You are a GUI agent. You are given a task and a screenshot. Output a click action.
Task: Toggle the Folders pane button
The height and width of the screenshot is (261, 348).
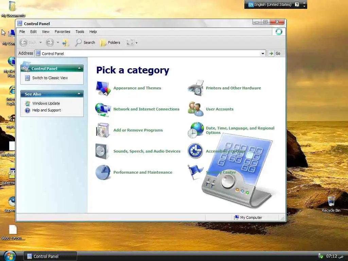(110, 42)
